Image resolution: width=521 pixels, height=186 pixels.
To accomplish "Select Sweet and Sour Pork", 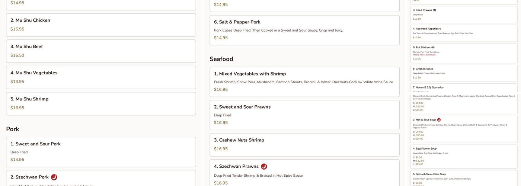I will click(101, 152).
